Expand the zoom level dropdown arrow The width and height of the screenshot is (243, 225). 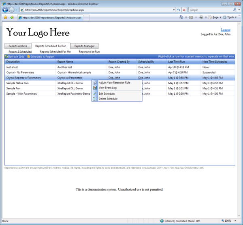pyautogui.click(x=235, y=221)
